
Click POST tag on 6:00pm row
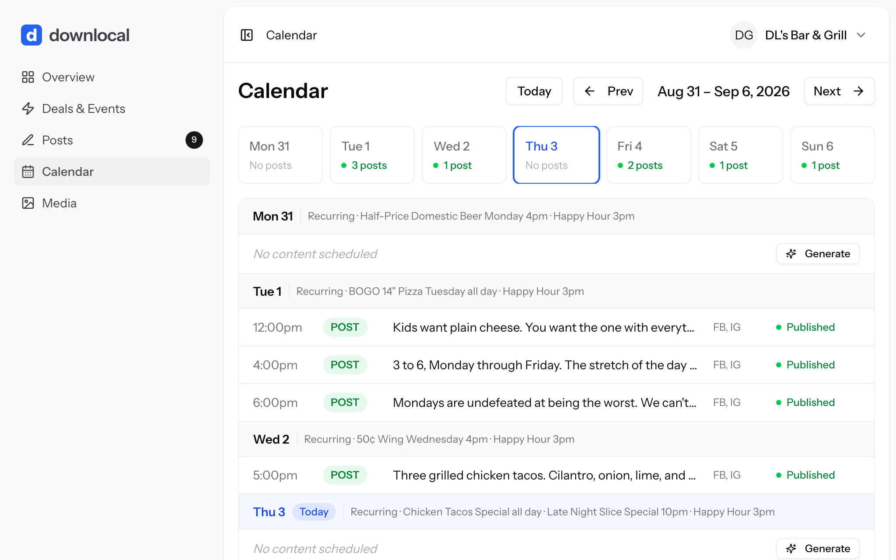pos(345,402)
